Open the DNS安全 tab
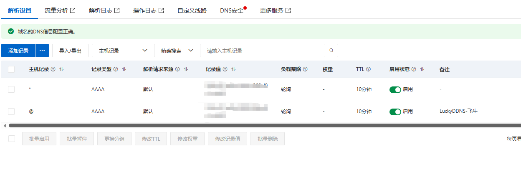The height and width of the screenshot is (190, 521). tap(232, 10)
